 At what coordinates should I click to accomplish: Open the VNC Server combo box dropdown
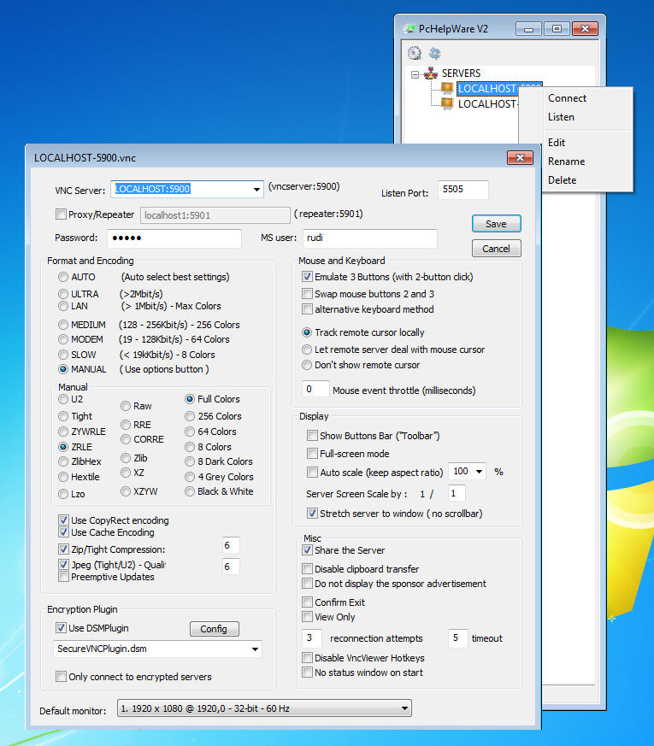(256, 190)
